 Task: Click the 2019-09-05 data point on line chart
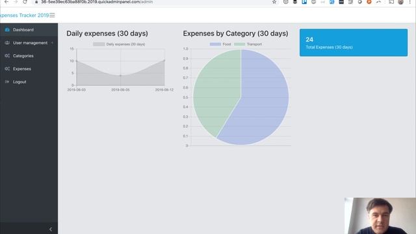point(121,75)
